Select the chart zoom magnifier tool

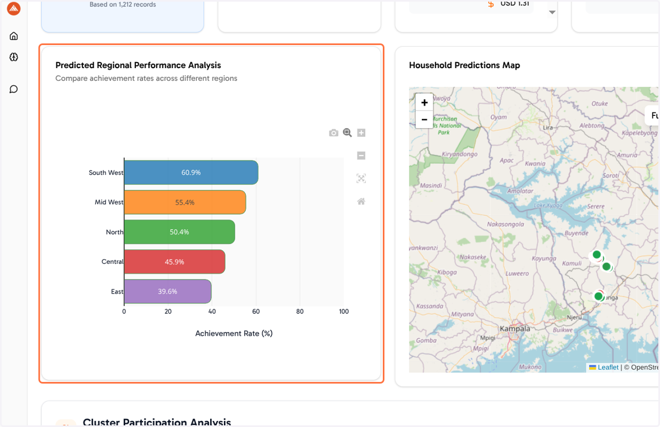pyautogui.click(x=348, y=132)
